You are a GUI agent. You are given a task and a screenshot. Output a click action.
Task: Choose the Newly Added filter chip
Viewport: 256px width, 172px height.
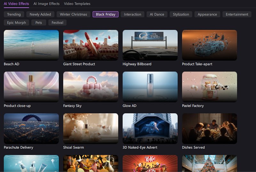pyautogui.click(x=40, y=14)
